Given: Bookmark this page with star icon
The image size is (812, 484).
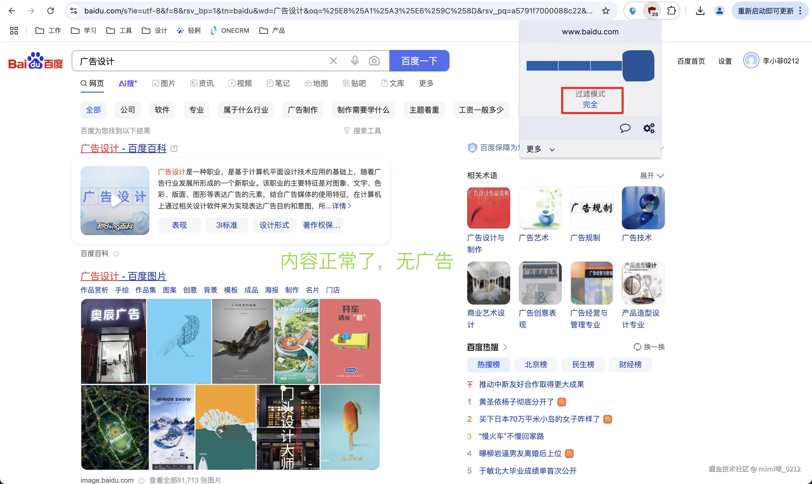Looking at the screenshot, I should tap(605, 11).
